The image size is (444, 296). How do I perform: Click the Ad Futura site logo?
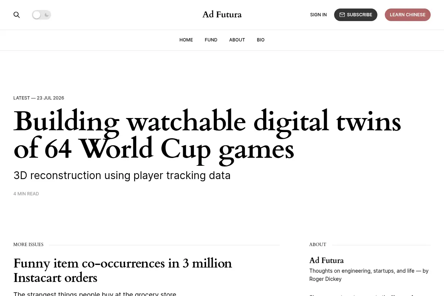222,15
